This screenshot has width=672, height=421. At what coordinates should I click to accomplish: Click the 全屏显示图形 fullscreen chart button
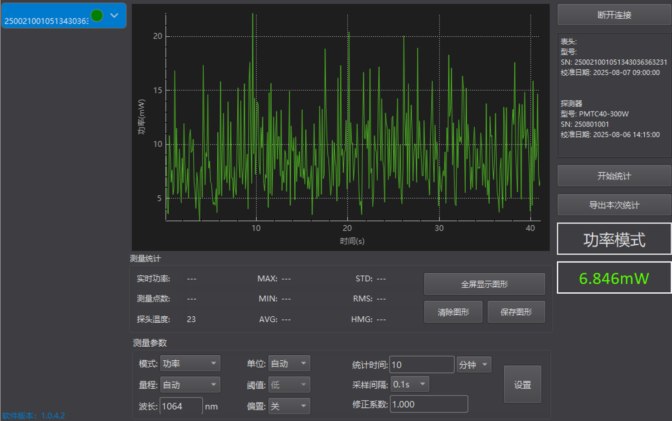[x=484, y=284]
